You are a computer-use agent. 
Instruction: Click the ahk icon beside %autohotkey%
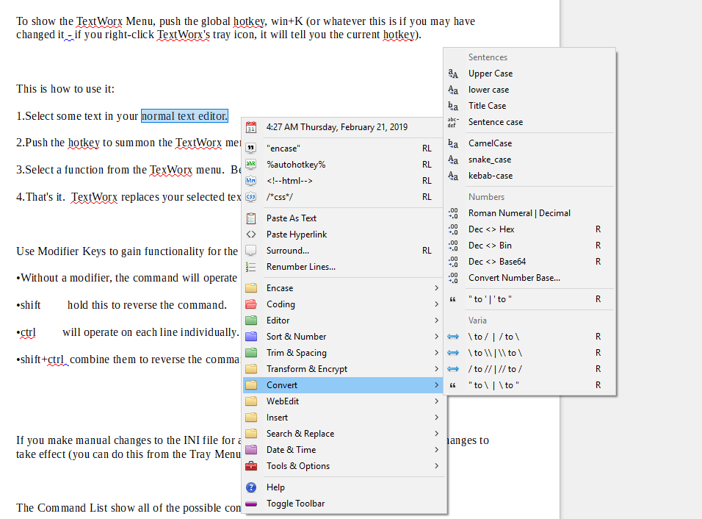[251, 165]
